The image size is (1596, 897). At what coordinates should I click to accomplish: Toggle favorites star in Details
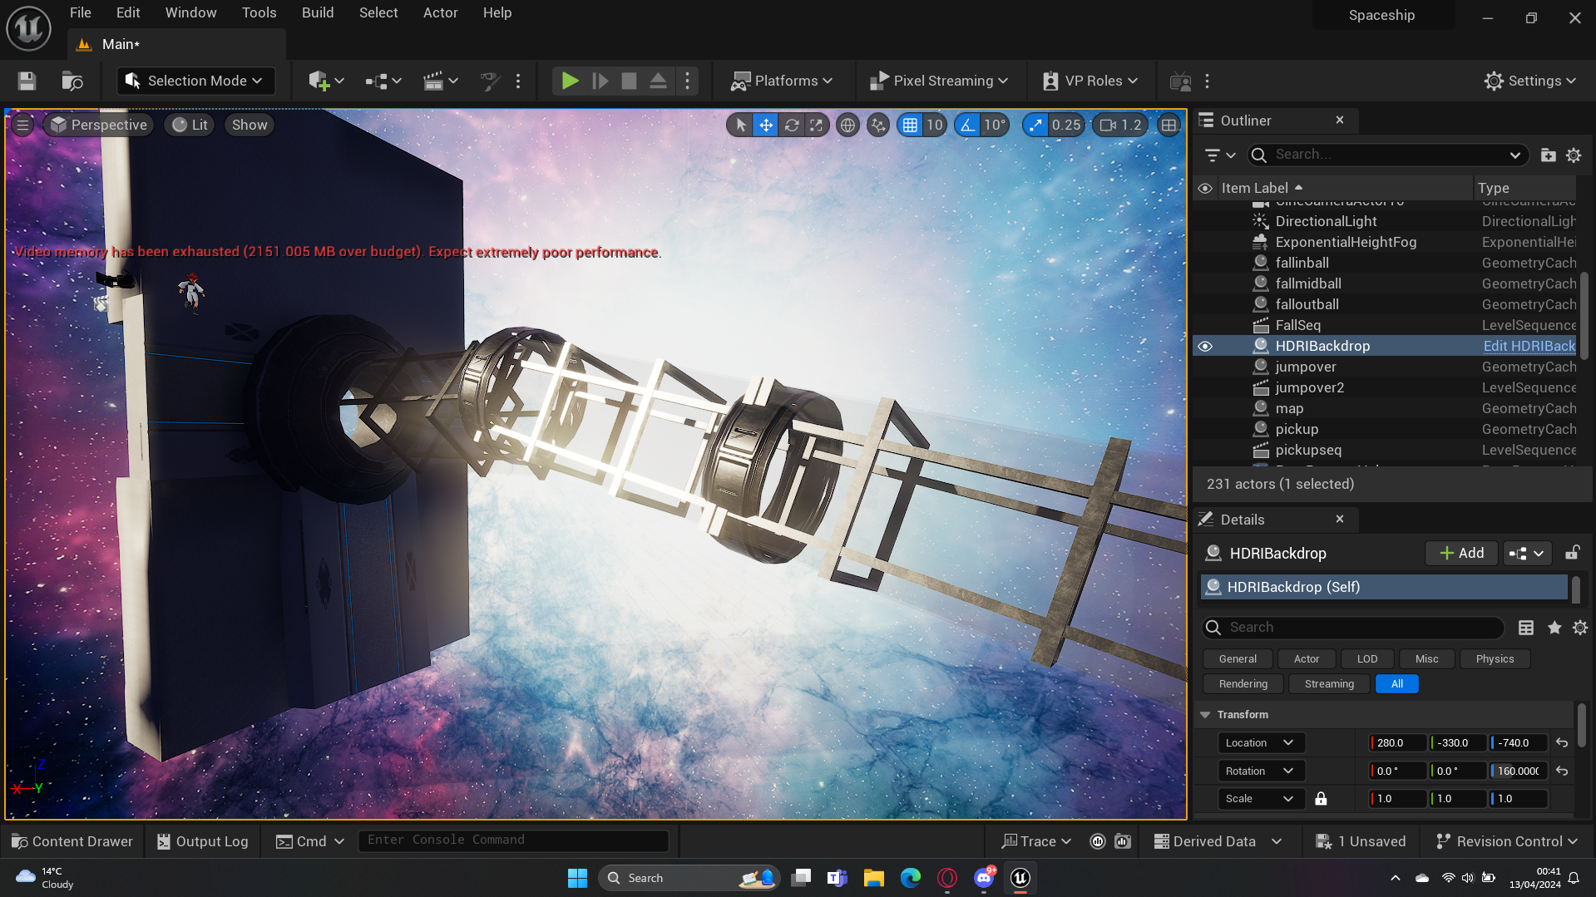point(1554,628)
